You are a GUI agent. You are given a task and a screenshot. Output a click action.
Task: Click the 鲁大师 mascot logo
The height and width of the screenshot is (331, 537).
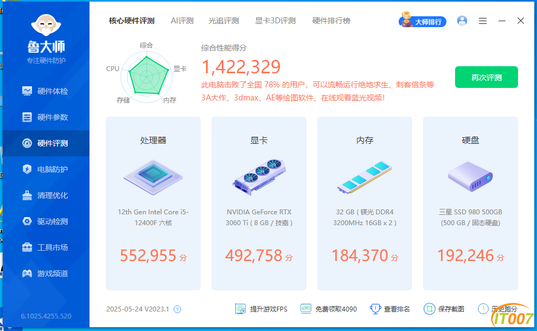[46, 25]
